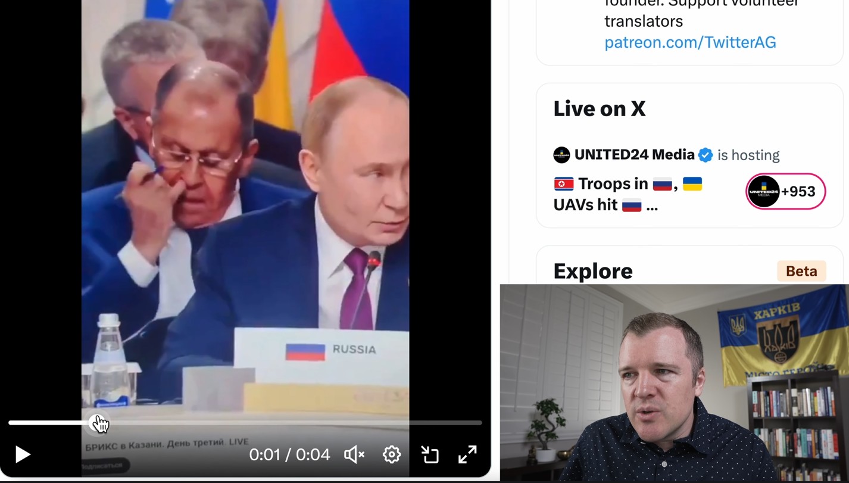The image size is (849, 483).
Task: Expand video to fullscreen
Action: tap(467, 454)
